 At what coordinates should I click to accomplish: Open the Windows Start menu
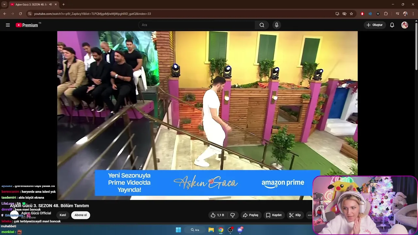tap(178, 230)
